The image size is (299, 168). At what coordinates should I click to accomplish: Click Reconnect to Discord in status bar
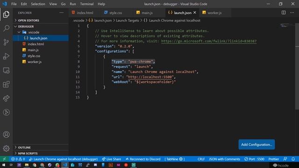143,159
